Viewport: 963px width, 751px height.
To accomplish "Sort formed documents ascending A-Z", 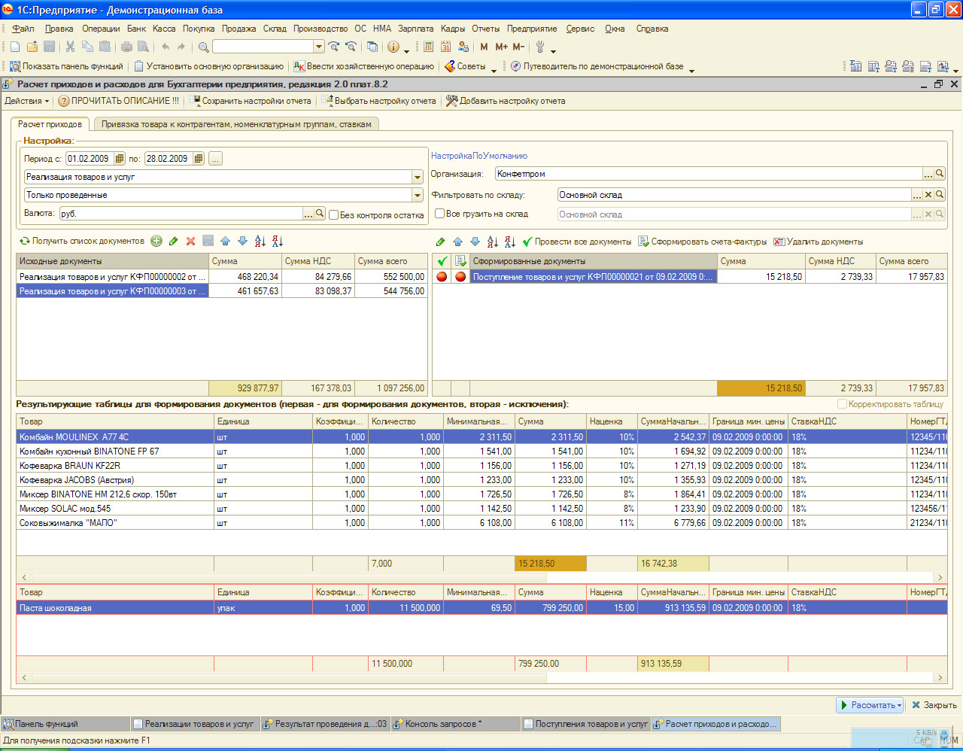I will click(493, 242).
